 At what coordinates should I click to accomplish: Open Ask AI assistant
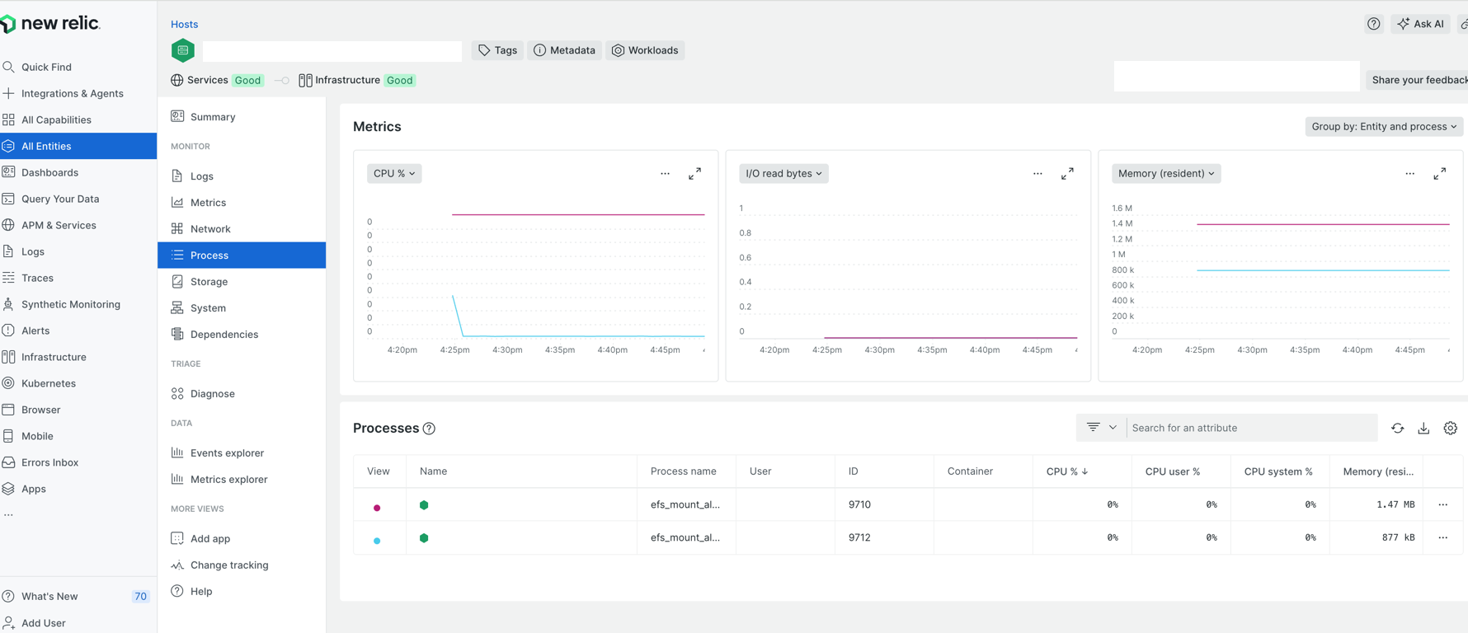coord(1420,24)
